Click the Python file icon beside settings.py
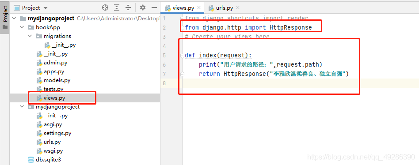 coord(39,133)
